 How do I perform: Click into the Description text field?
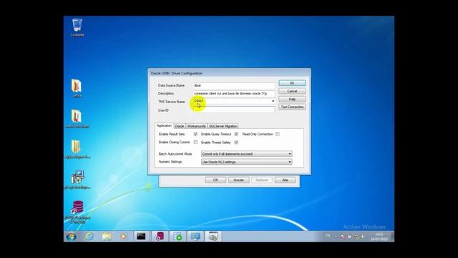pyautogui.click(x=234, y=93)
